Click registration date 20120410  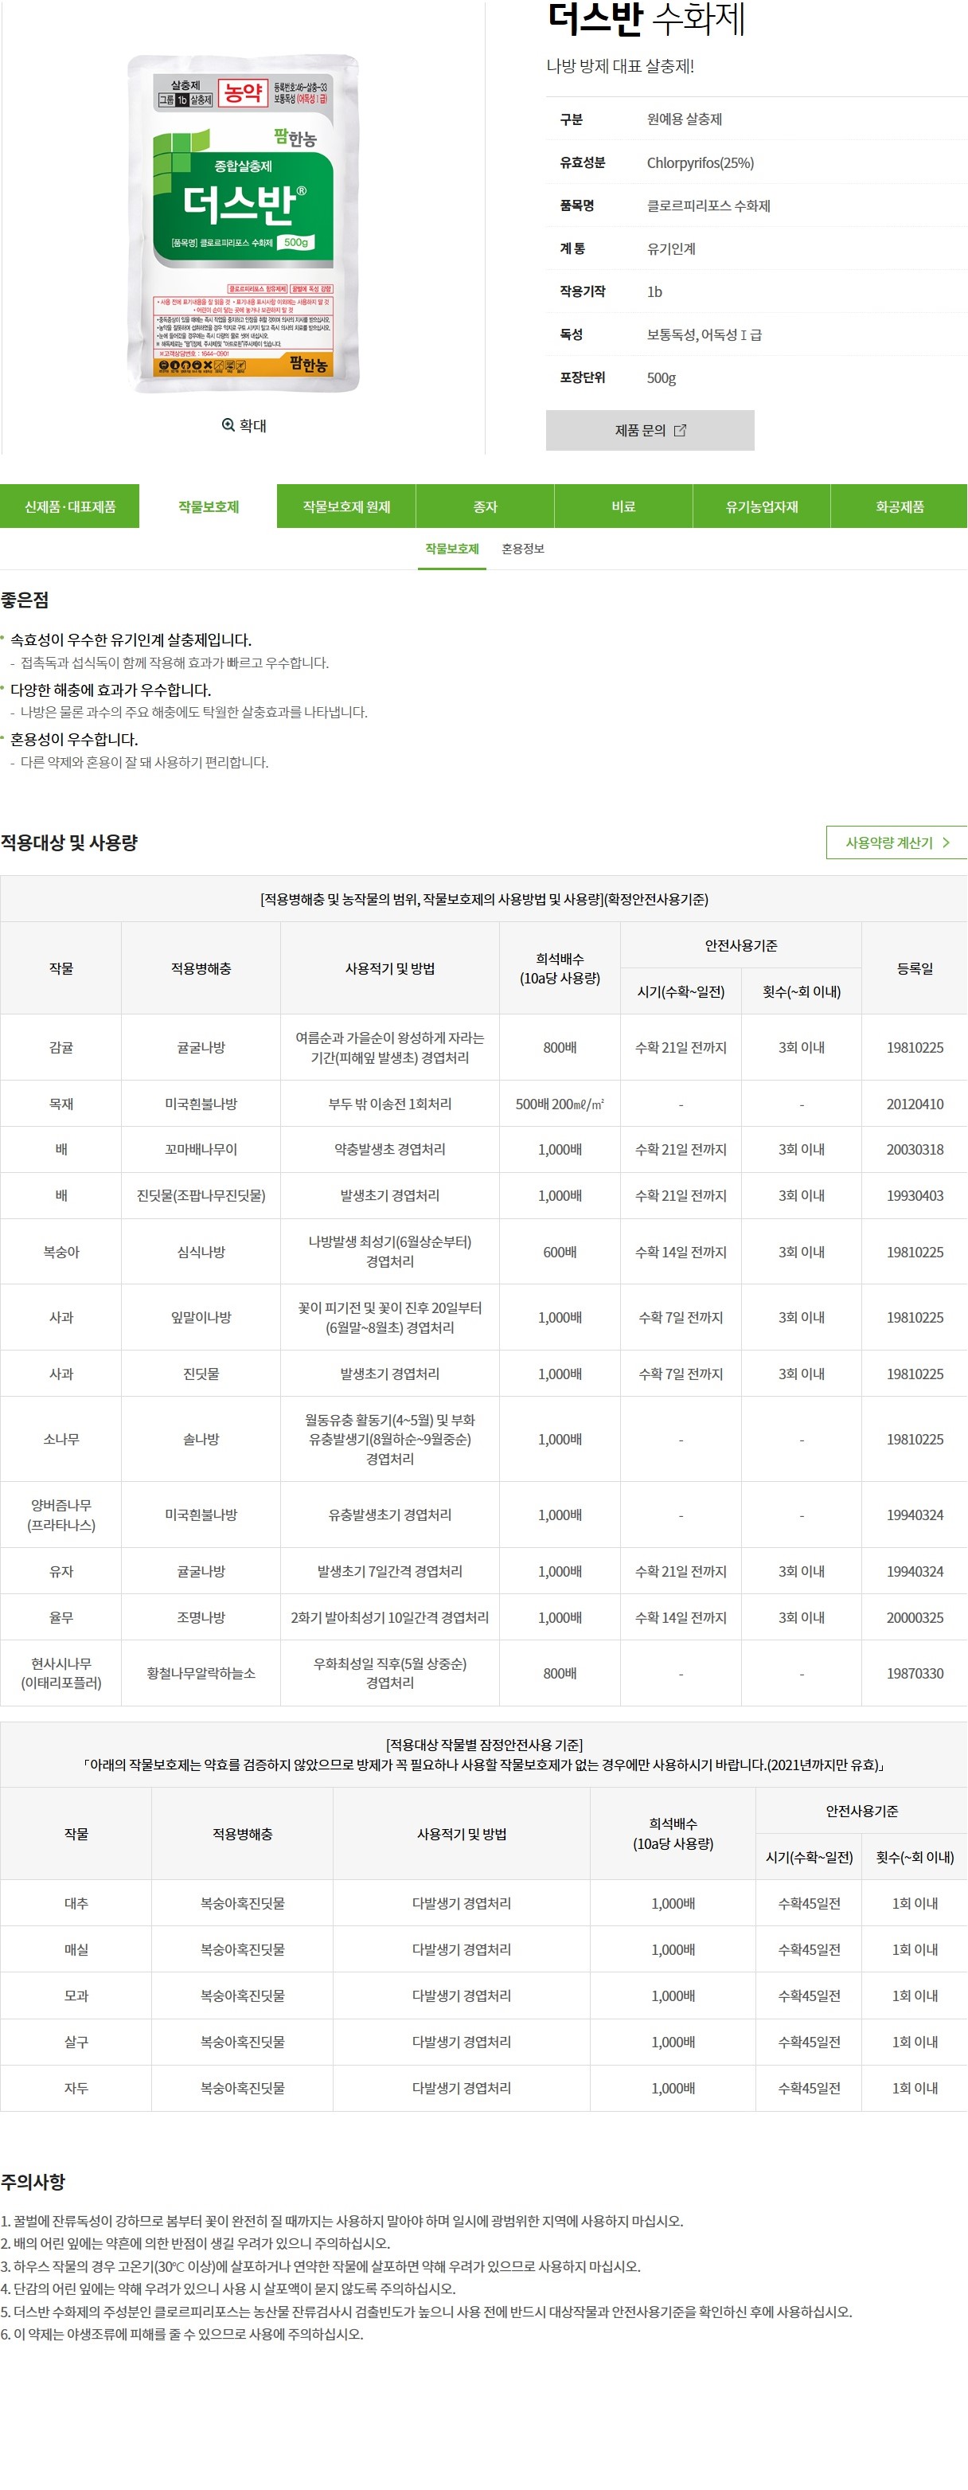pyautogui.click(x=915, y=1104)
